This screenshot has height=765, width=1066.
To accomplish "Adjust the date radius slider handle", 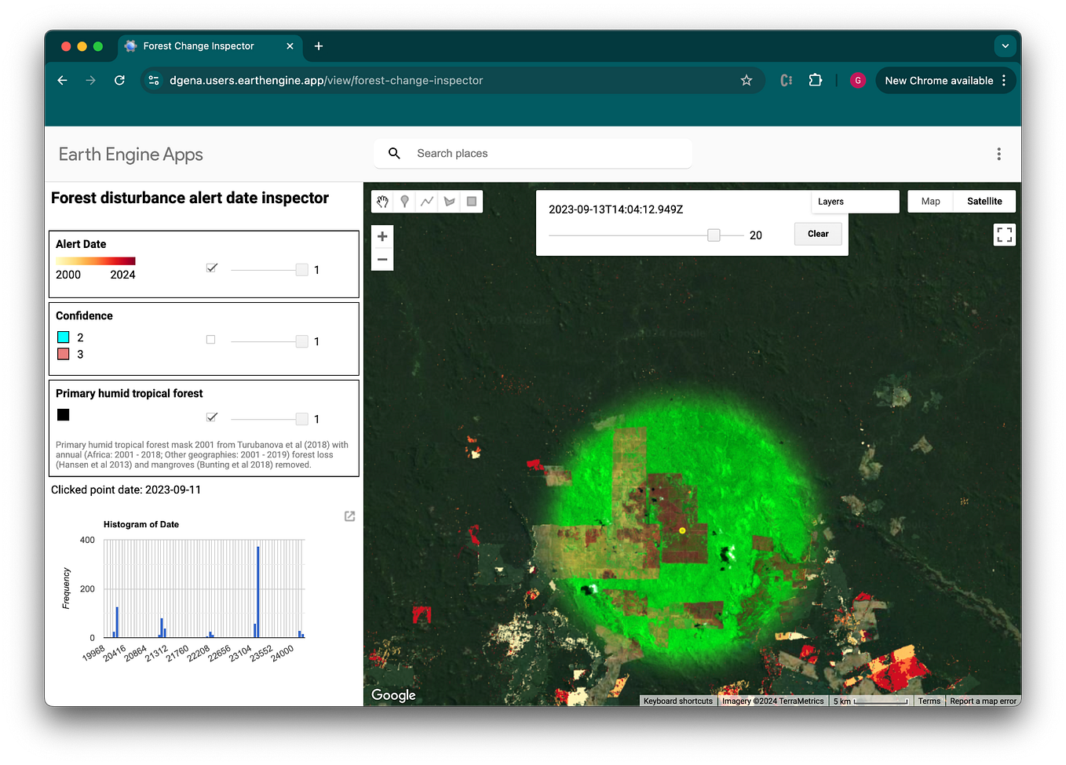I will point(714,235).
